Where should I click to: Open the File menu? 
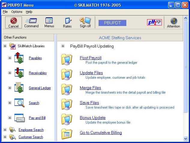pos(5,12)
